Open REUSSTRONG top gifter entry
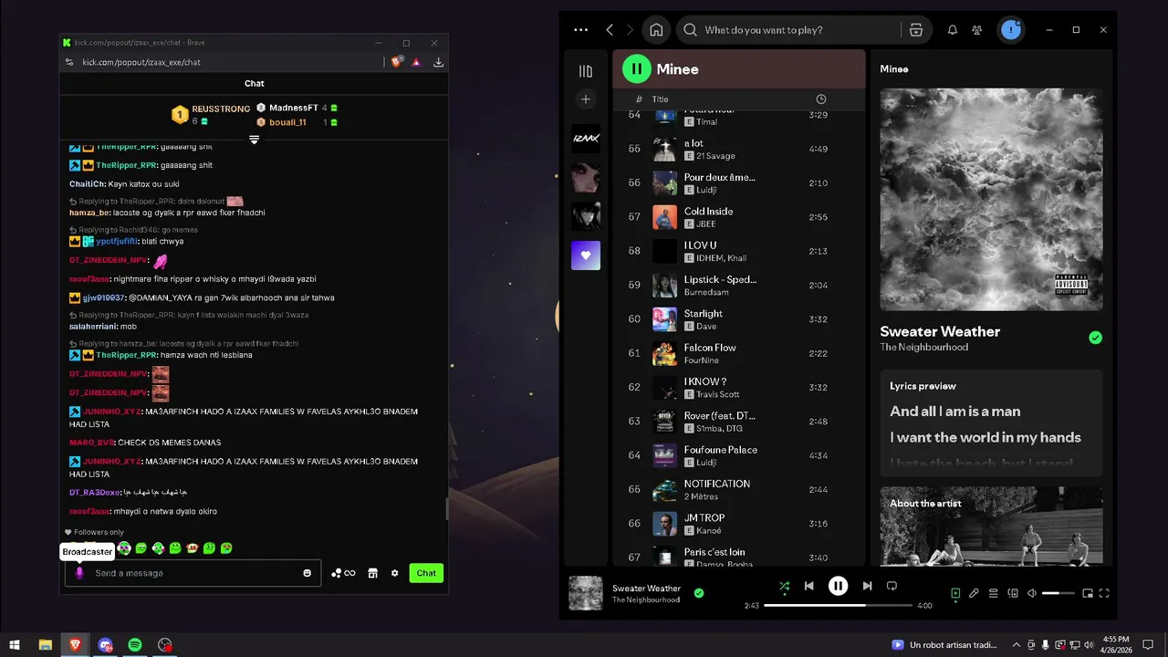The width and height of the screenshot is (1168, 657). [211, 114]
